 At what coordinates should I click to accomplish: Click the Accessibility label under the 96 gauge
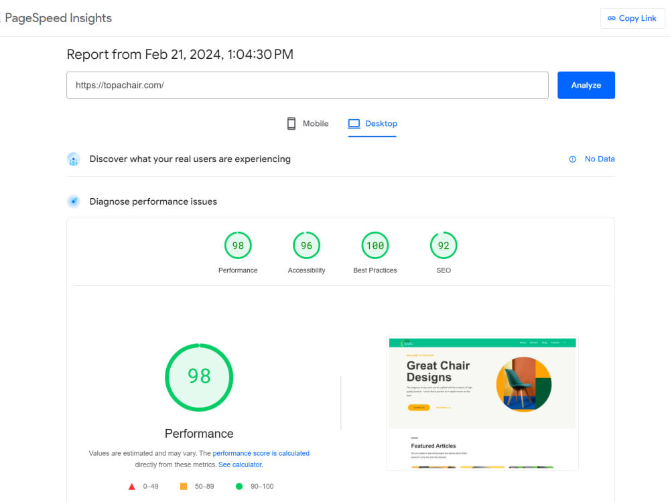pos(306,270)
